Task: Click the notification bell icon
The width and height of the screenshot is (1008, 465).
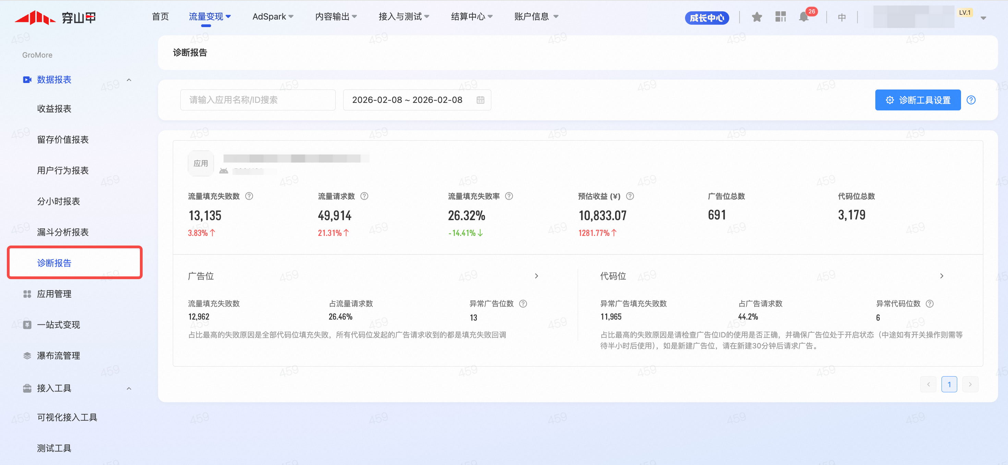Action: pyautogui.click(x=803, y=17)
